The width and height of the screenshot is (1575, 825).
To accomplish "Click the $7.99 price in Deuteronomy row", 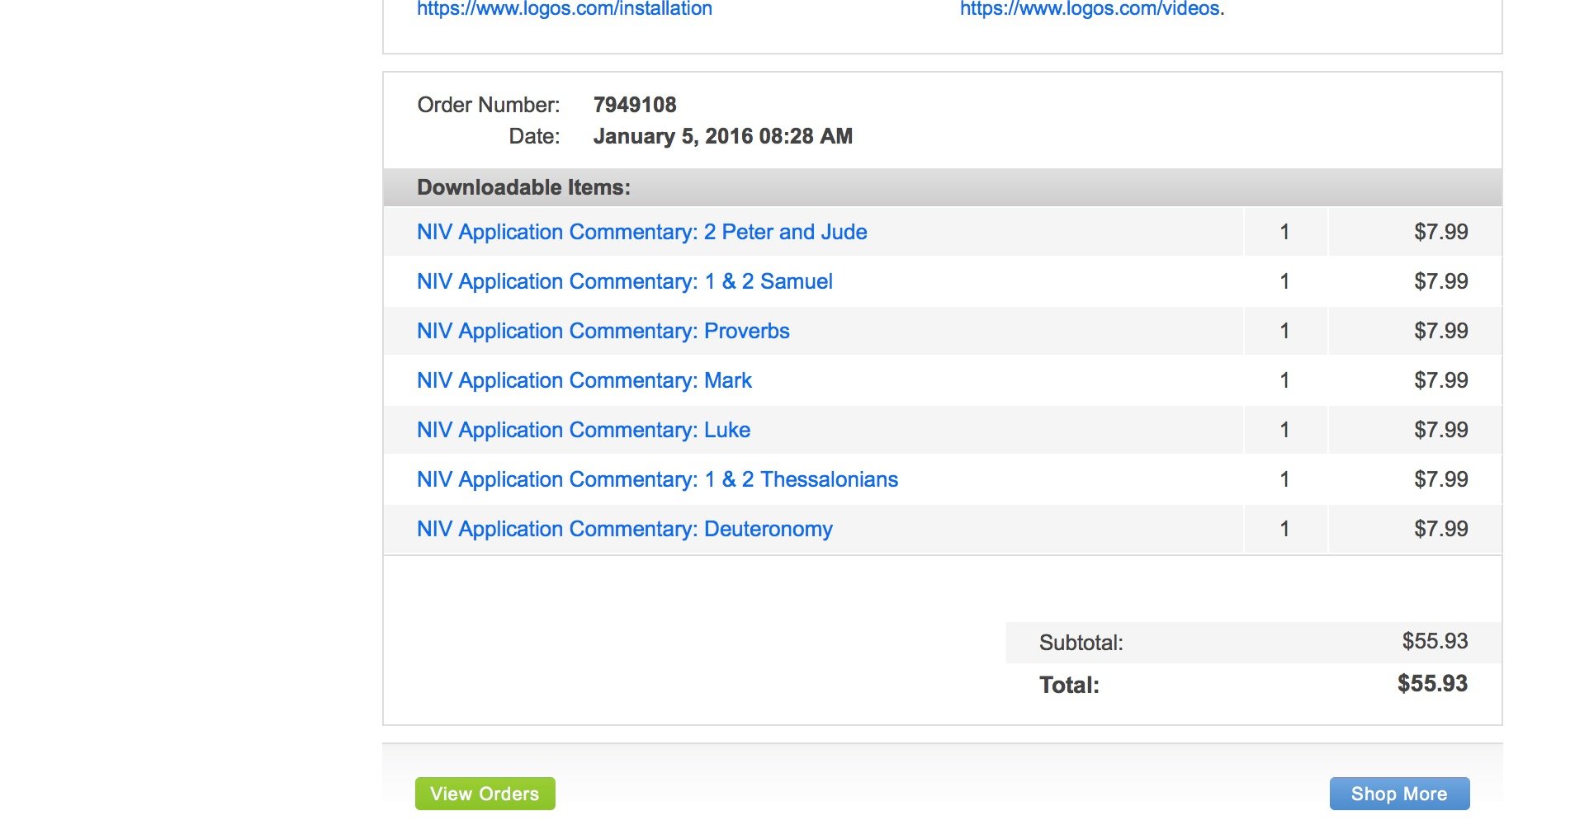I will [1440, 529].
